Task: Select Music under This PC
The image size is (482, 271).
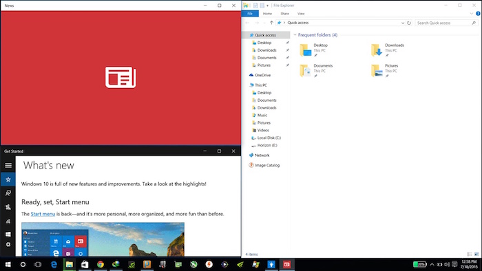Action: pyautogui.click(x=262, y=116)
